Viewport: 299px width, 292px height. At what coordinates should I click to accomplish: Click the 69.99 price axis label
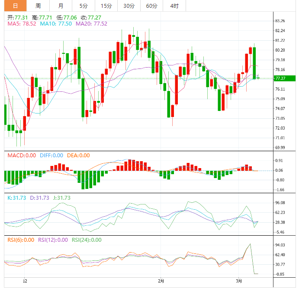280,148
